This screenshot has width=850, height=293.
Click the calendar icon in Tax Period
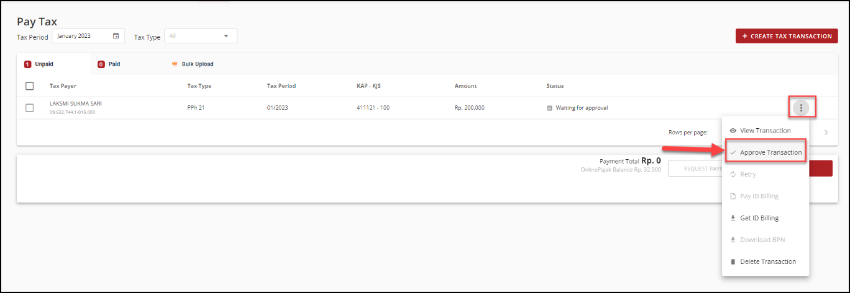click(116, 36)
